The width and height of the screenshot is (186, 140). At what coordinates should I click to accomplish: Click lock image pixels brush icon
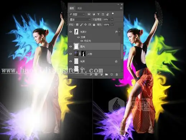[81, 25]
